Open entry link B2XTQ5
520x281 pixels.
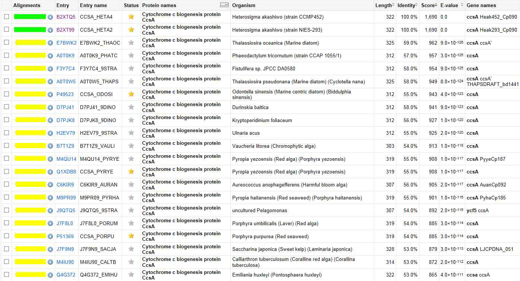coord(66,17)
